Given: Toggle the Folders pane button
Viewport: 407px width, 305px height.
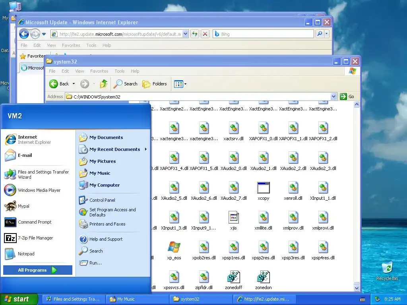Looking at the screenshot, I should click(x=155, y=84).
